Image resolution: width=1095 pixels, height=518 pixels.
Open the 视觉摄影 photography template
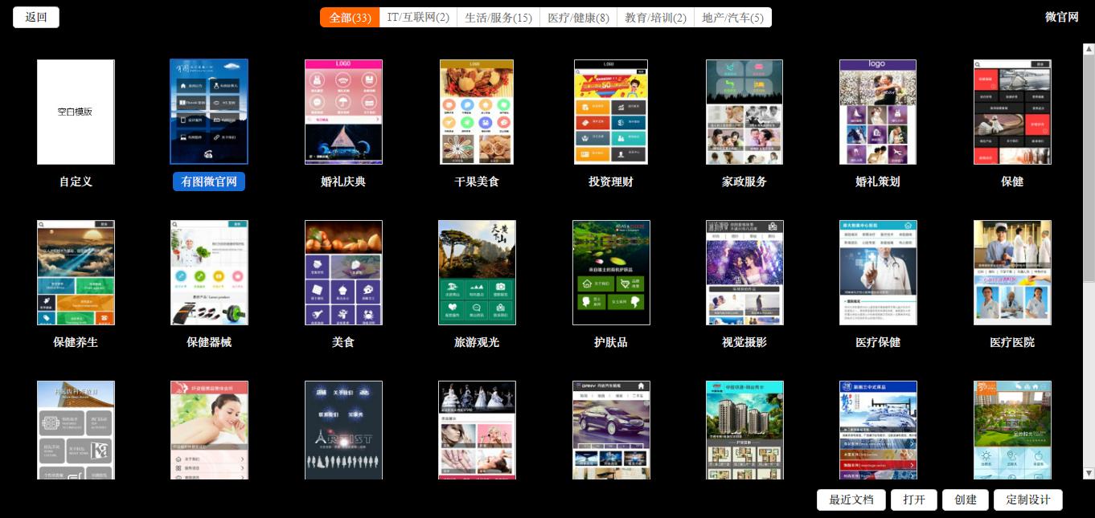point(744,272)
